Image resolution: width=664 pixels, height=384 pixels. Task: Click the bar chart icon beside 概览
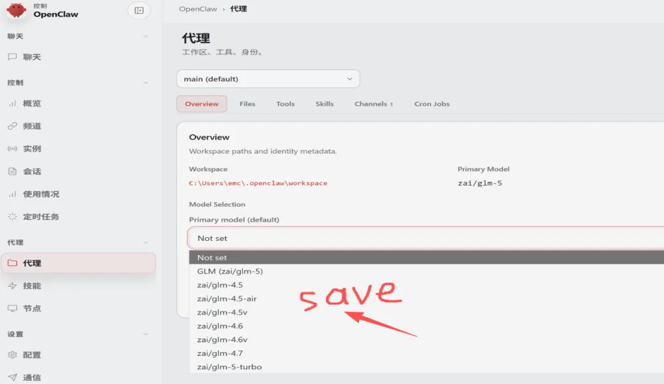coord(12,103)
